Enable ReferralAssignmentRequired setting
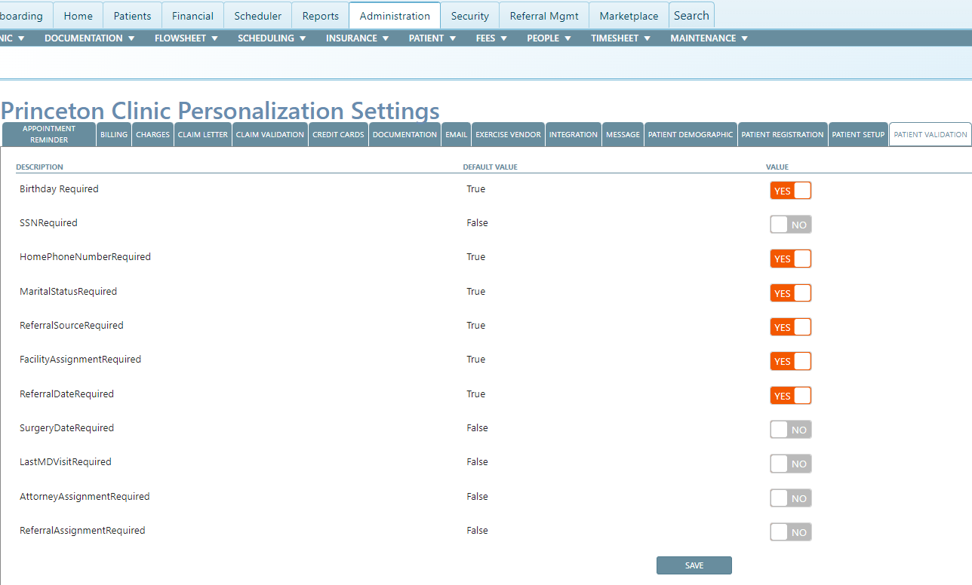Viewport: 972px width, 585px height. [x=790, y=531]
